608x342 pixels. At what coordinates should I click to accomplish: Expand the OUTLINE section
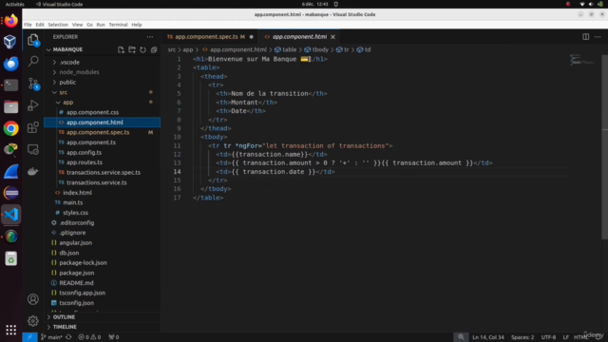[64, 316]
